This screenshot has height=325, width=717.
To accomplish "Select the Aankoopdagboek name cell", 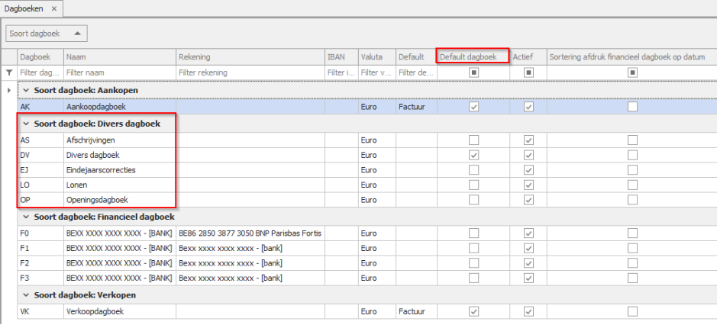I will pos(119,107).
